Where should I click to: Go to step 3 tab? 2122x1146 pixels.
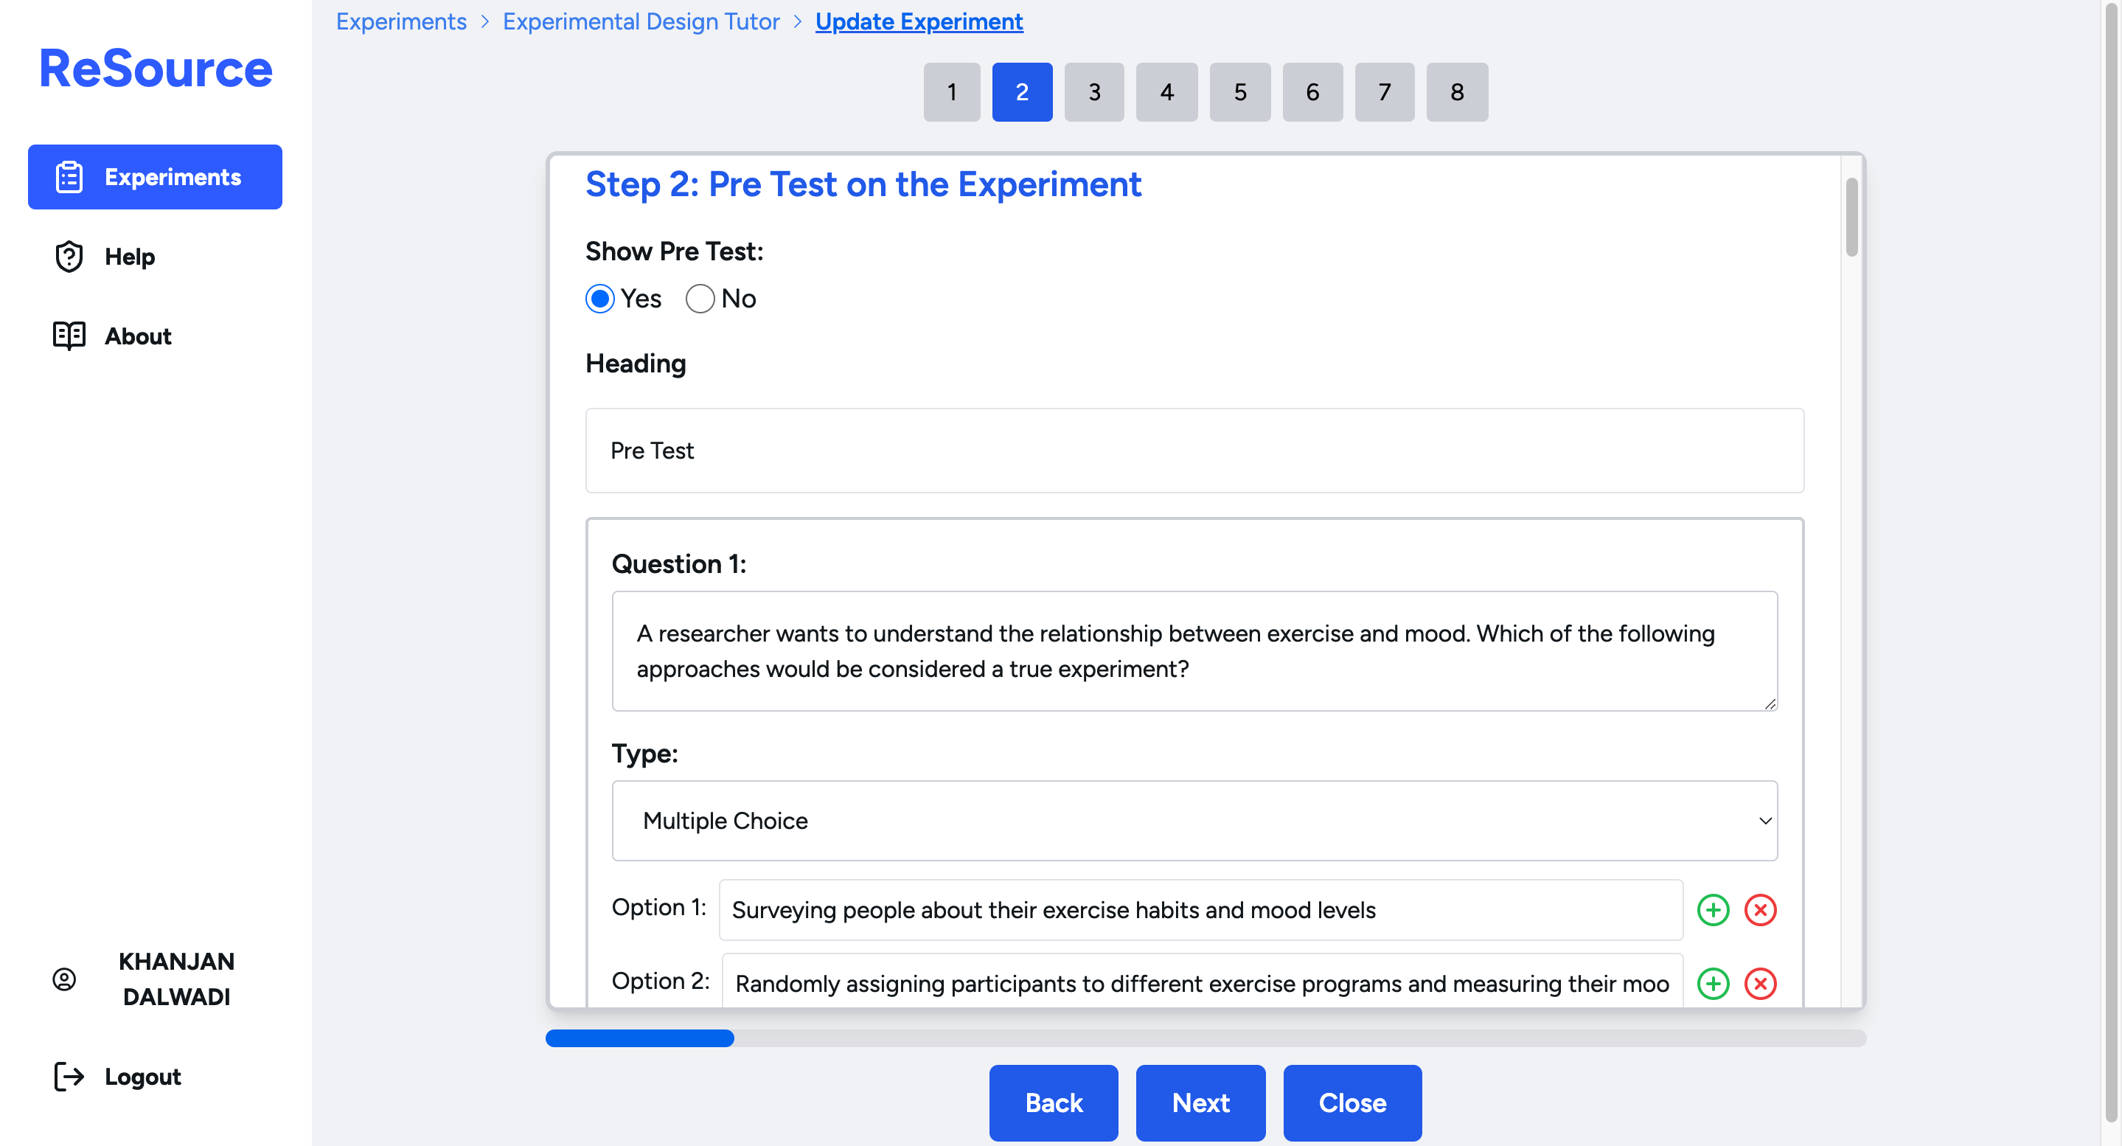(1094, 92)
